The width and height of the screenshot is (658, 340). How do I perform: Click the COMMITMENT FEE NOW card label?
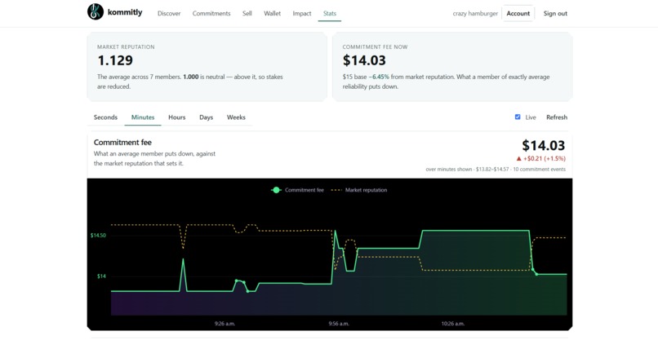375,47
